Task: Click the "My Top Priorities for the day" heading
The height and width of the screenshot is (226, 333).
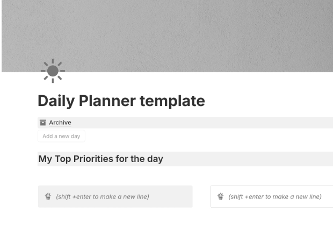Action: [x=101, y=159]
